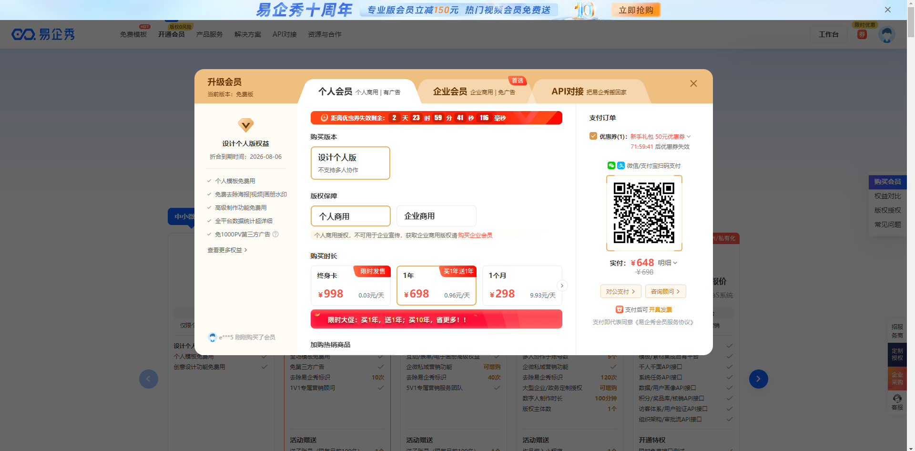Screen dimensions: 915x451
Task: Close the top anniversary banner
Action: point(888,10)
